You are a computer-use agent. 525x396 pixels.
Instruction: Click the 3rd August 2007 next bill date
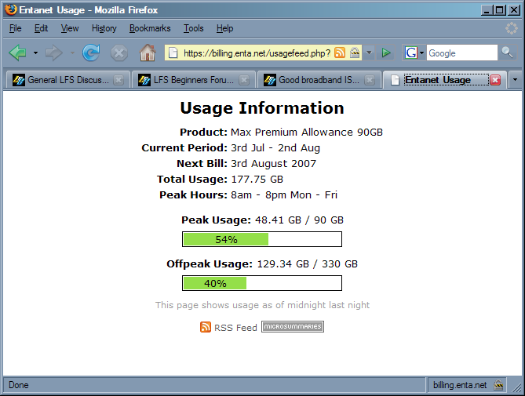[274, 164]
